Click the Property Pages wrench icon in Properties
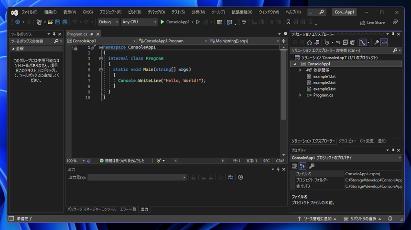Viewport: 411px width, 230px height. (x=312, y=166)
